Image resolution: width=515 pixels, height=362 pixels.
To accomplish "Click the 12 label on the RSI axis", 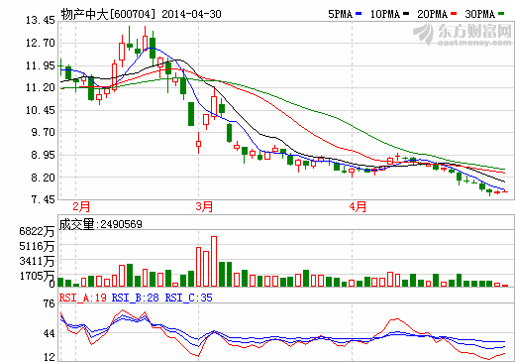I will (x=50, y=357).
